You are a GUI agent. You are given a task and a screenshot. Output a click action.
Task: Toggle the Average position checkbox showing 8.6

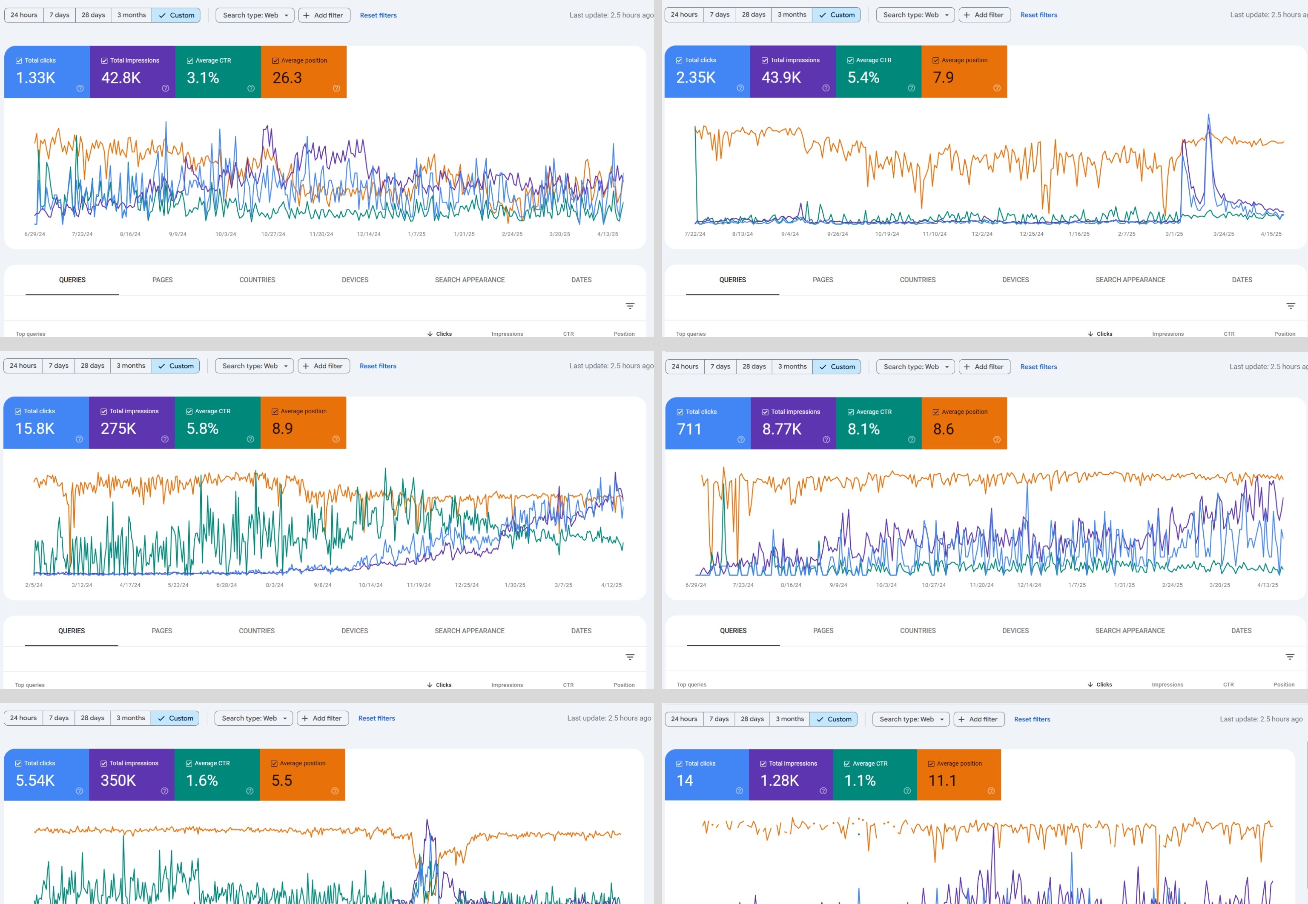coord(936,412)
